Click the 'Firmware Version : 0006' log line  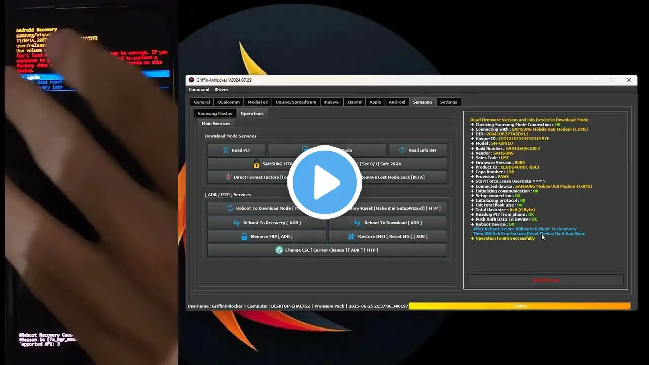[497, 163]
